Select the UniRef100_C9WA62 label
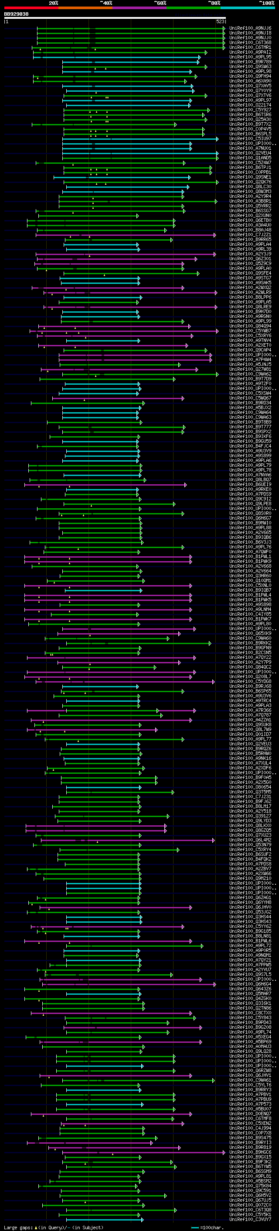This screenshot has width=279, height=1231. click(x=250, y=374)
